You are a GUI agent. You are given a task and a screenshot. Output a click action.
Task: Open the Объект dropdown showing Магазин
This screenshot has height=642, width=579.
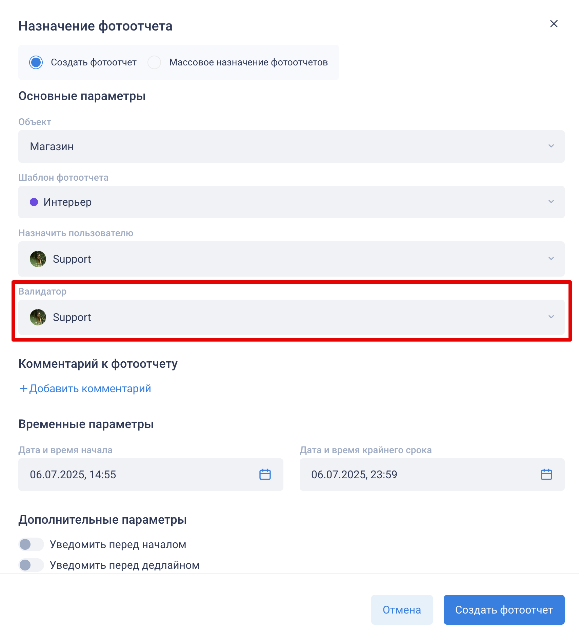292,146
